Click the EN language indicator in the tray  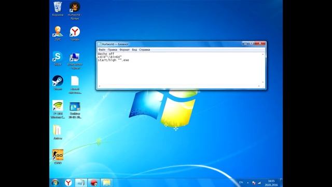[241, 182]
